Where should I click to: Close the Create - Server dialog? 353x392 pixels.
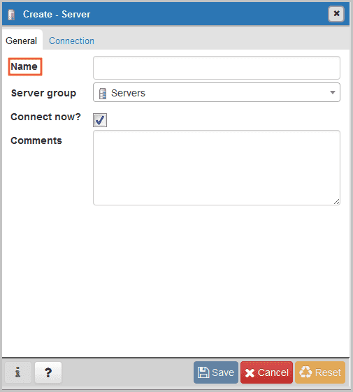pos(336,13)
